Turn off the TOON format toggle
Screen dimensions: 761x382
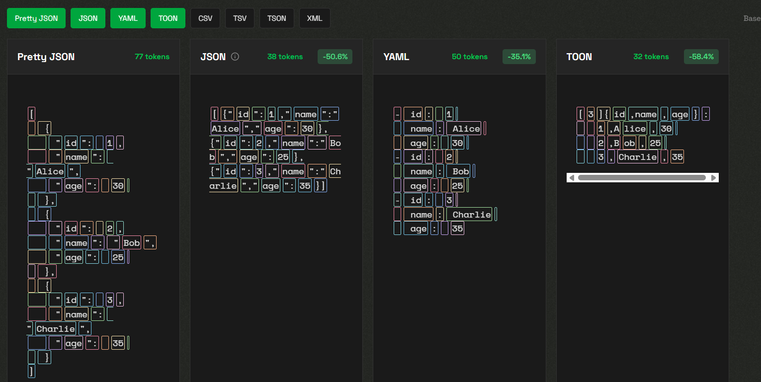pos(168,18)
